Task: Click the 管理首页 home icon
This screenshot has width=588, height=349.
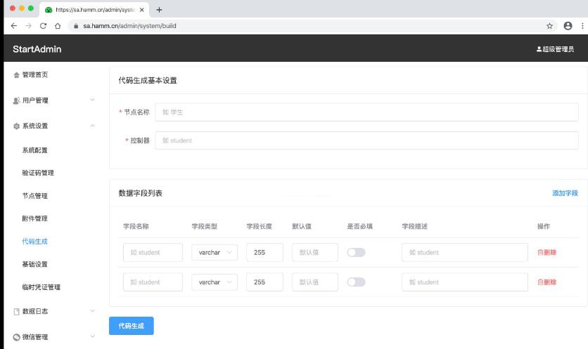Action: click(16, 75)
